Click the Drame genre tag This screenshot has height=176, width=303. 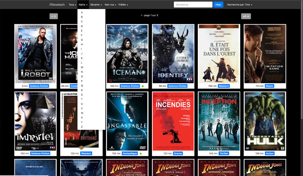click(x=178, y=153)
